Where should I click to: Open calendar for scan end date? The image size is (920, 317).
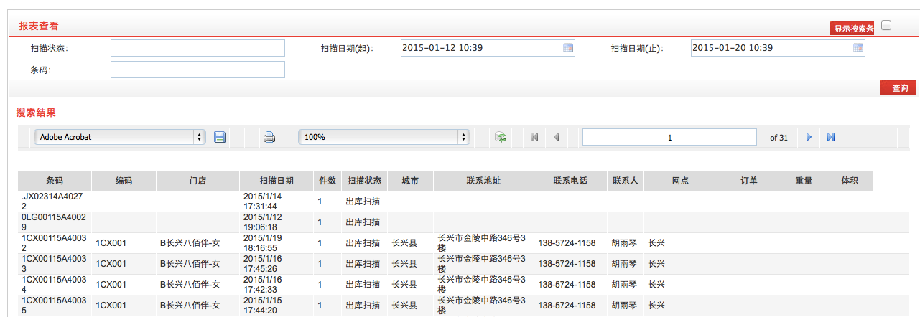coord(858,48)
